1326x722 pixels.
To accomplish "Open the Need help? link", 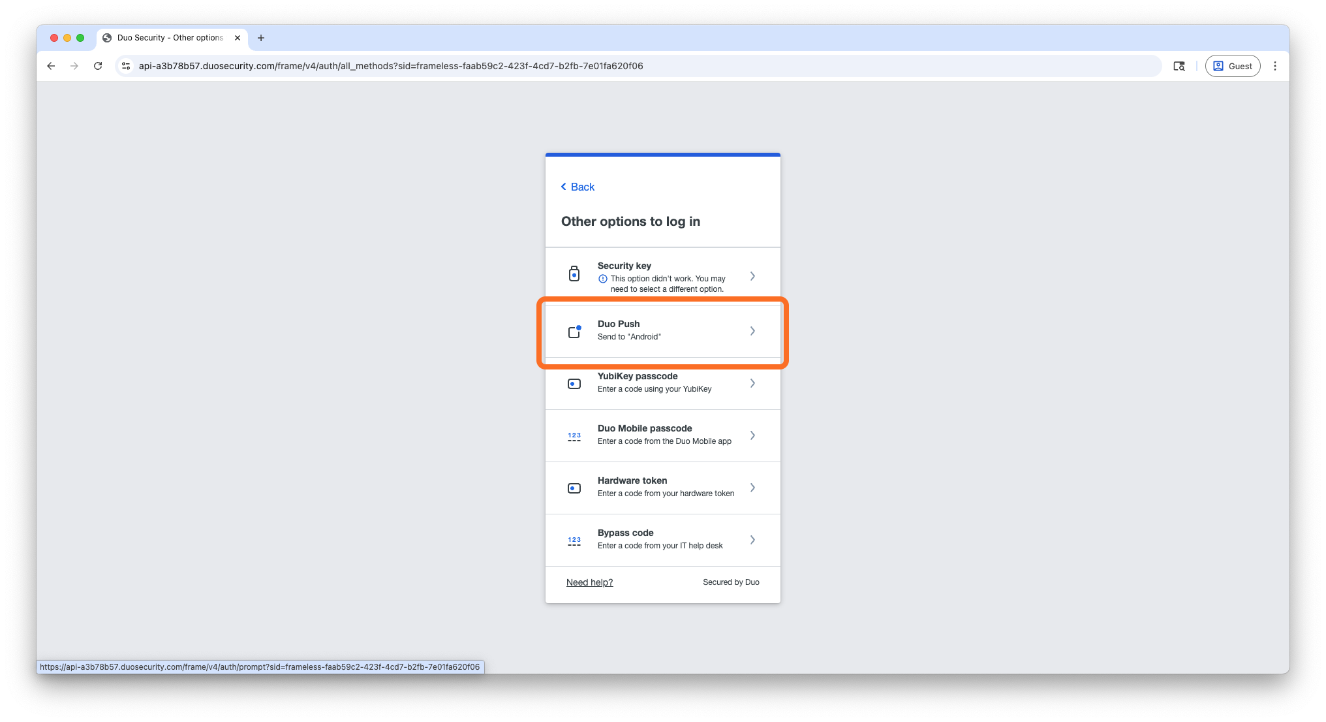I will (x=589, y=582).
